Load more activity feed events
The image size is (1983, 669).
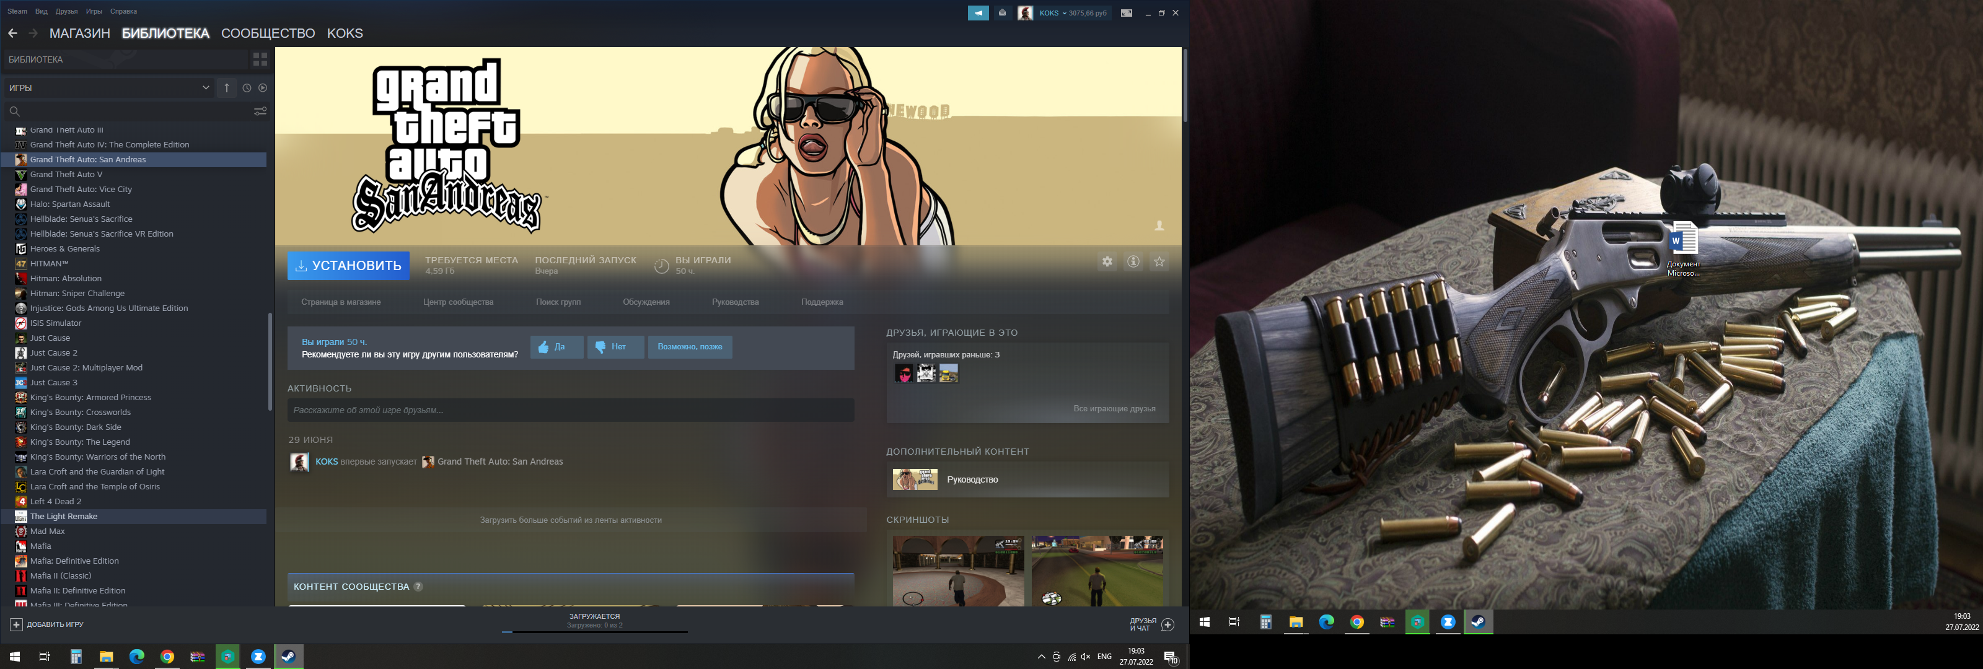[570, 520]
